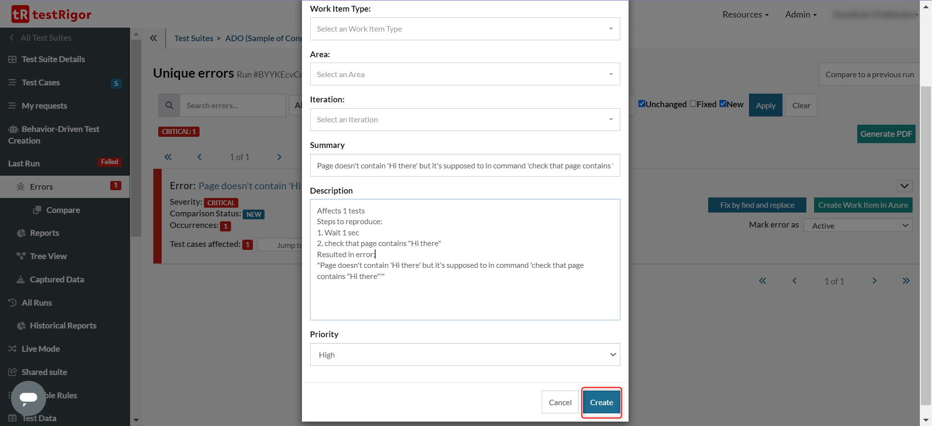Click previous page arrow in bottom pagination
Image resolution: width=932 pixels, height=426 pixels.
(x=795, y=281)
